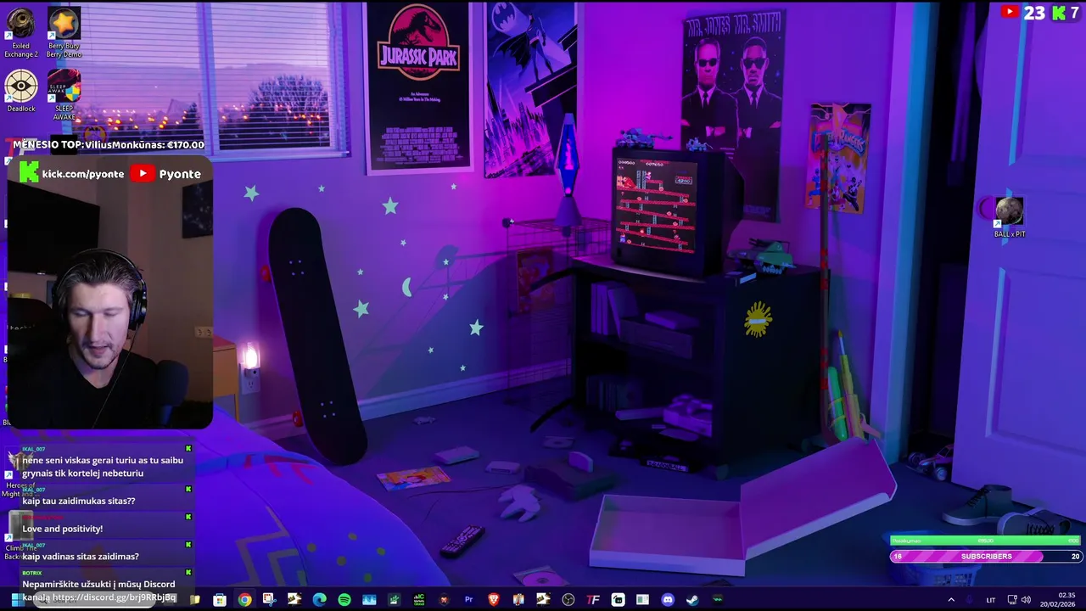Open network settings from the system tray
This screenshot has height=611, width=1086.
point(1012,600)
